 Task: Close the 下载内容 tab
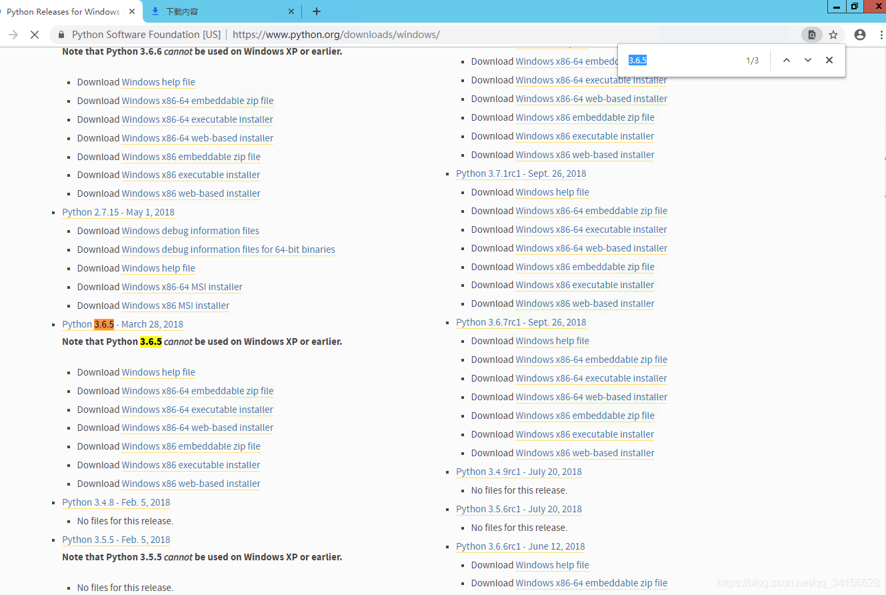(x=291, y=11)
